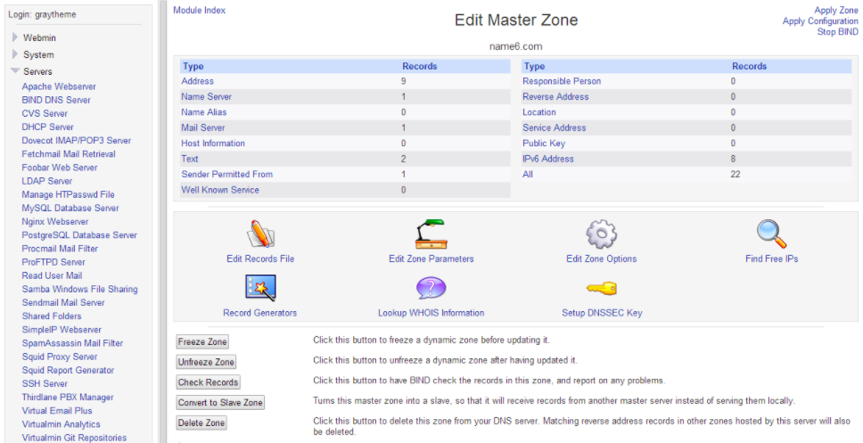Open IPv6 Address records link
The height and width of the screenshot is (443, 863).
coord(548,159)
